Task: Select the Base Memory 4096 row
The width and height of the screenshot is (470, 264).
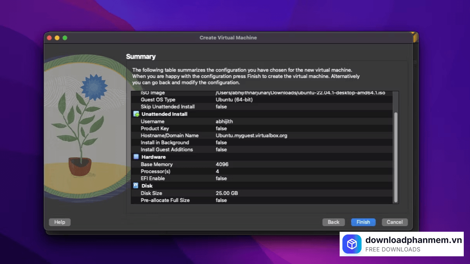Action: coord(220,164)
